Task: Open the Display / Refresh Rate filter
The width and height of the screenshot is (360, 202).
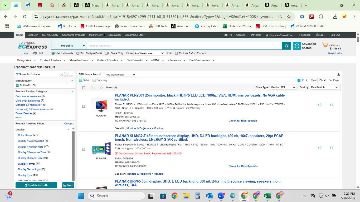Action: 31,147
